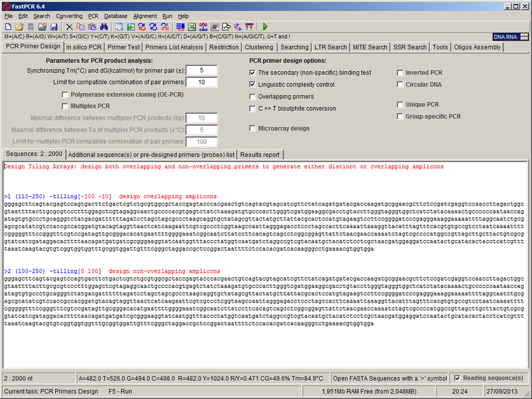Enable Group-specific PCR checkbox

[399, 116]
